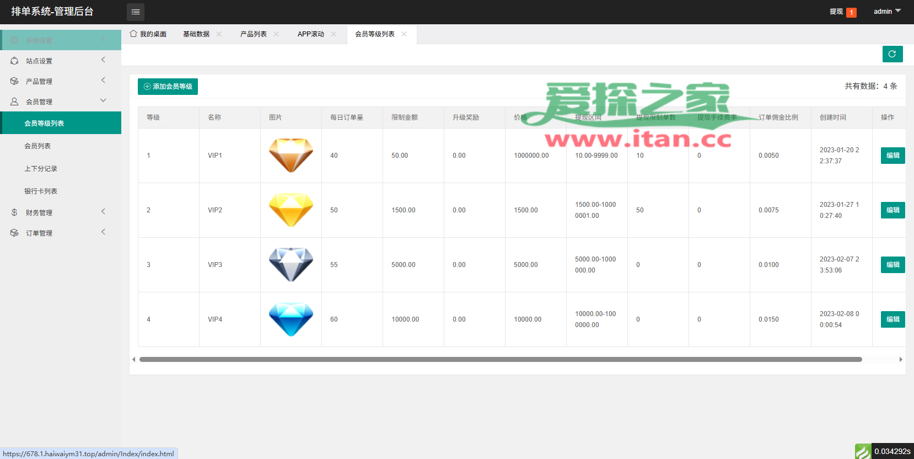Click the 会员管理 user icon
Screen dimensions: 914x459
[14, 102]
